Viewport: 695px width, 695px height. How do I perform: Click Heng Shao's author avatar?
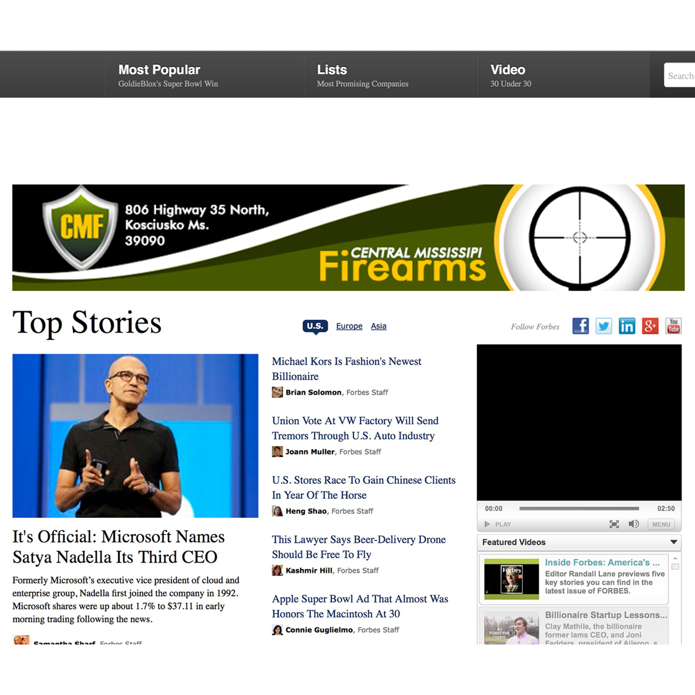[277, 511]
